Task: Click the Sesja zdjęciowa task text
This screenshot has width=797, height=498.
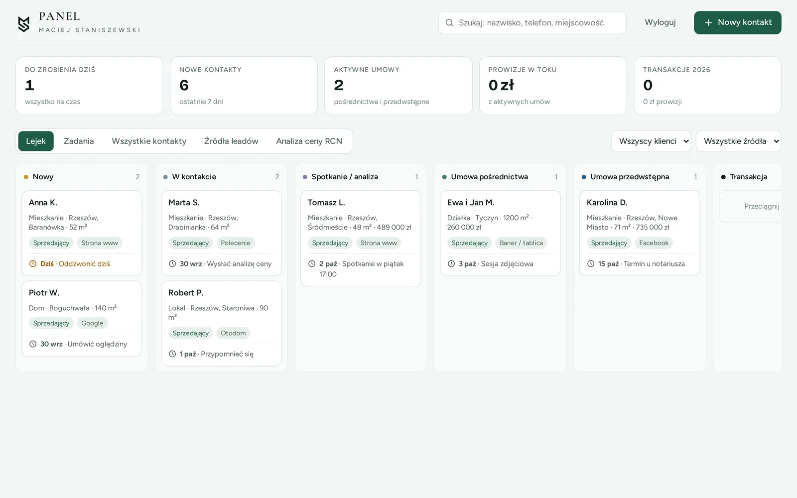Action: tap(507, 264)
